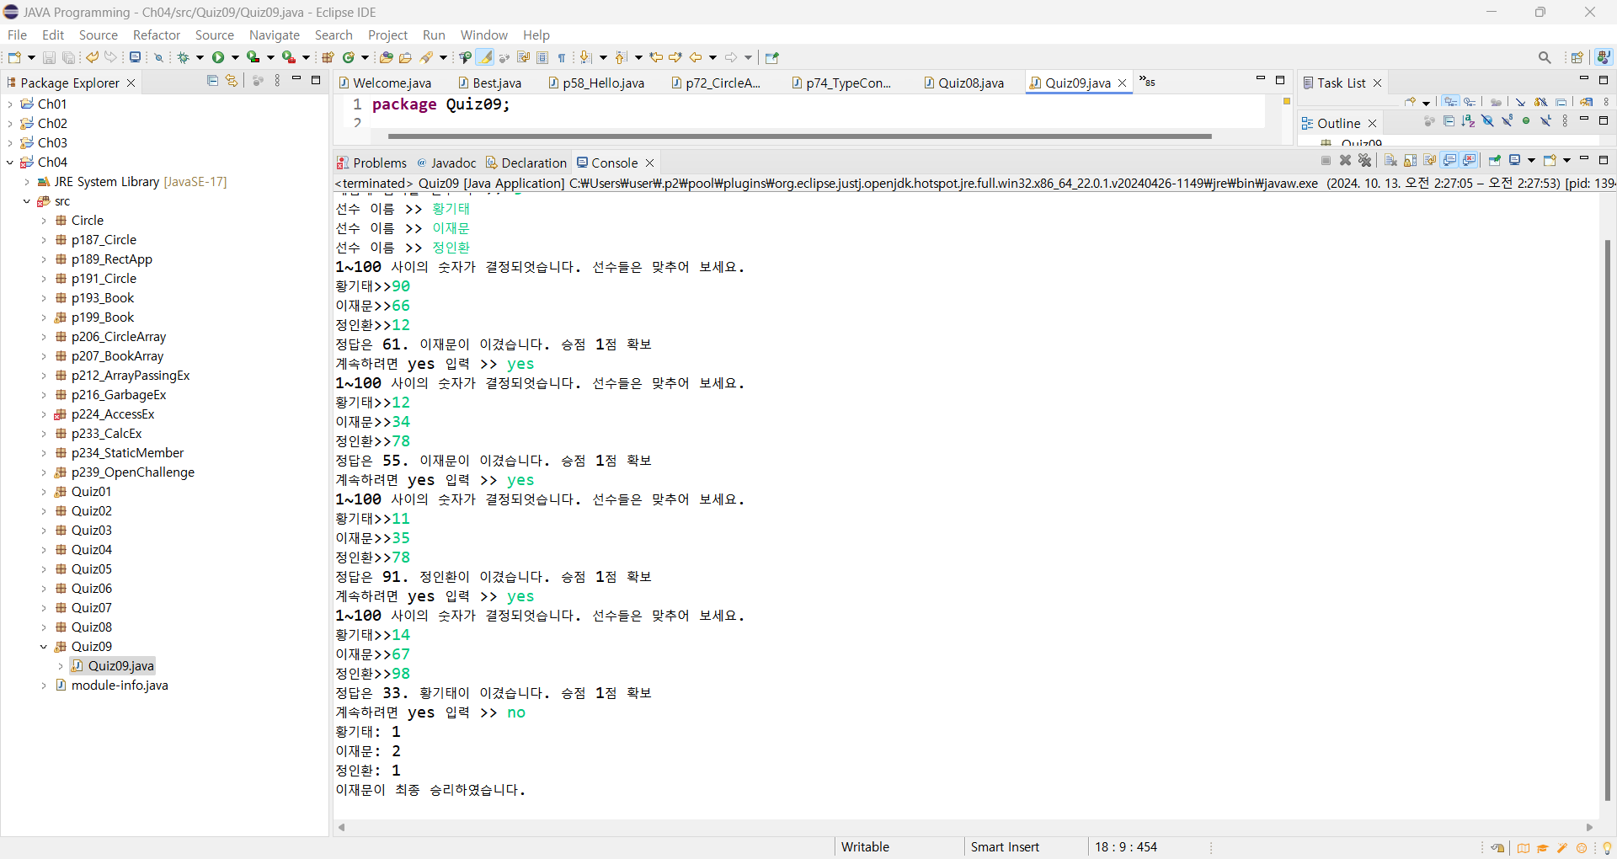Switch to Quiz08.java editor tab
The image size is (1617, 859).
963,83
